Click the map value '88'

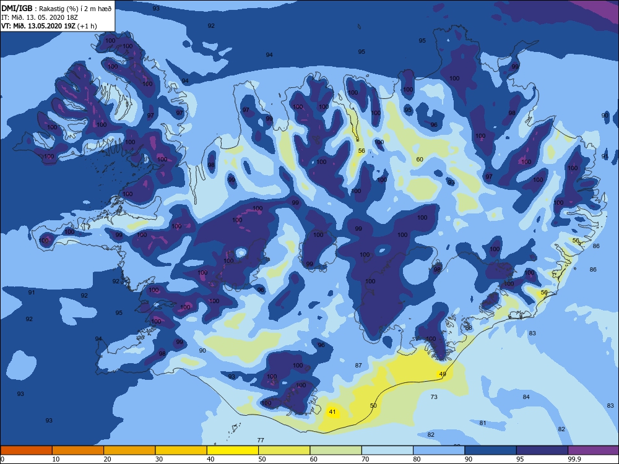pyautogui.click(x=469, y=328)
